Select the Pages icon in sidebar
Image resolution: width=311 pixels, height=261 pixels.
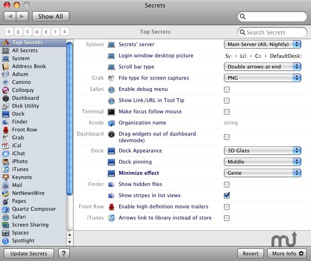tap(6, 201)
